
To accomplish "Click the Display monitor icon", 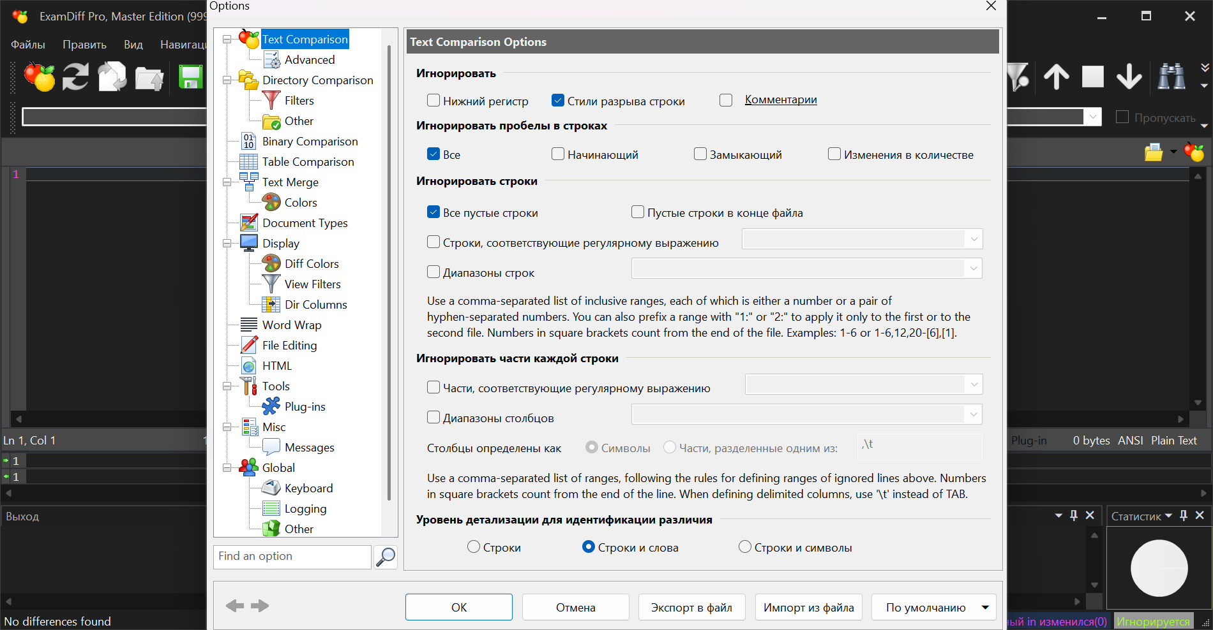I will click(x=248, y=243).
